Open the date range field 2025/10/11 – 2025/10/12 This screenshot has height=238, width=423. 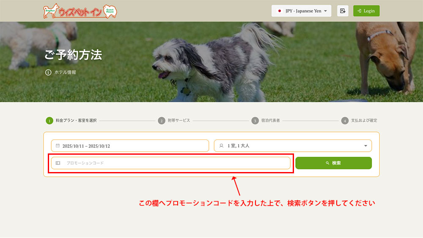[130, 146]
